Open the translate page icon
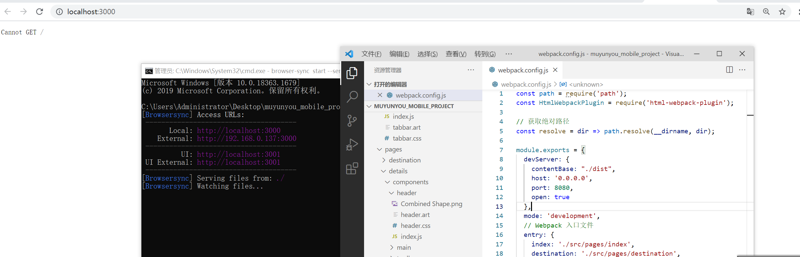 click(750, 12)
